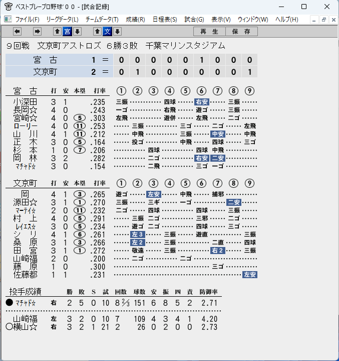Click 宮古 team name in scoreboard
Screen dimensions: 339x361
45,60
